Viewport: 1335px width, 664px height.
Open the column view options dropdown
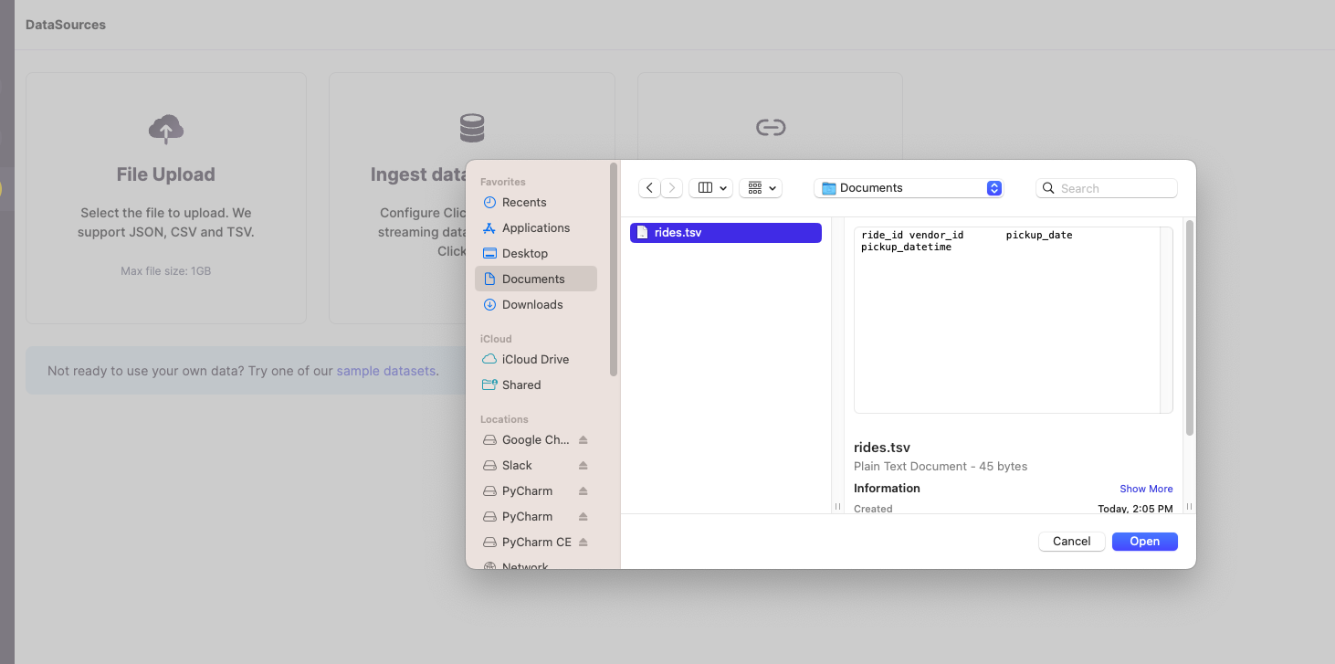tap(710, 188)
